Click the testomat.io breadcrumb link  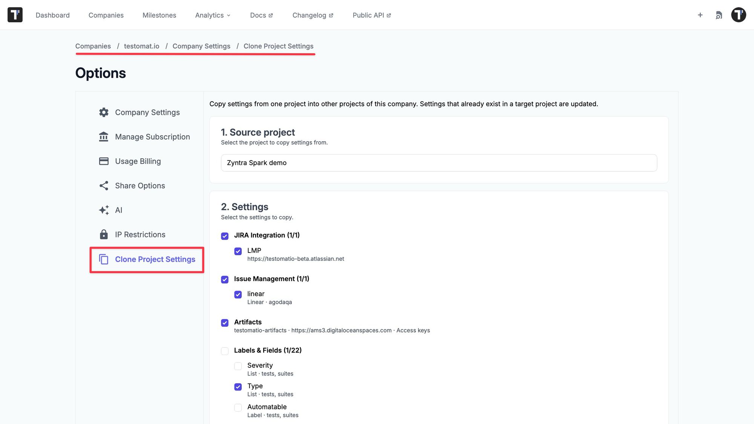pos(141,46)
